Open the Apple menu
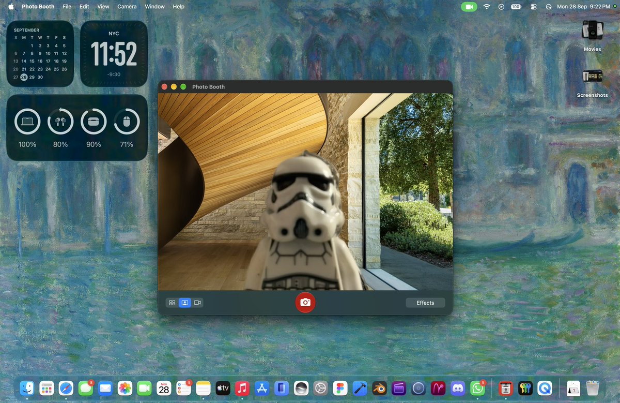 11,7
